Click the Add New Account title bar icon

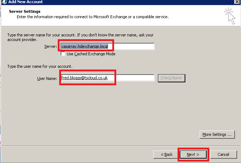tap(4, 2)
